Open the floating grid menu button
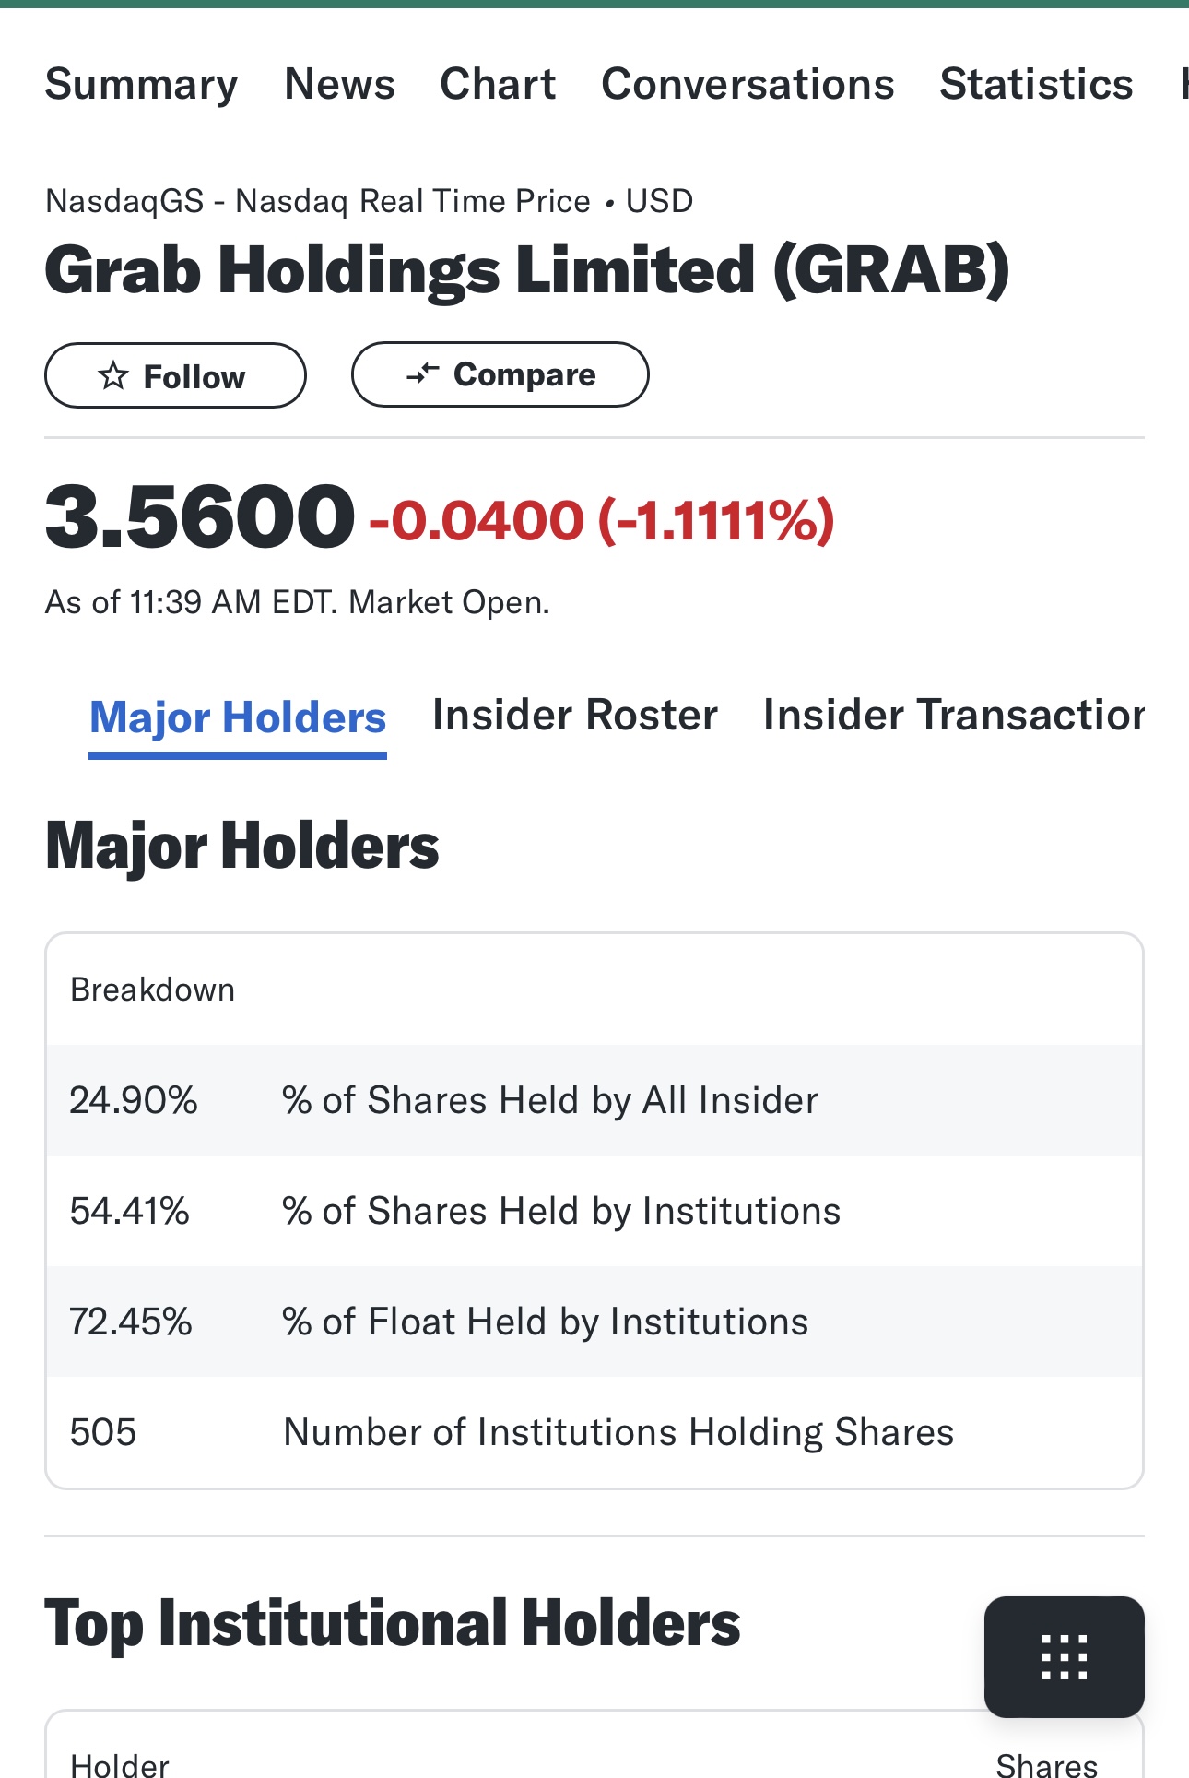The width and height of the screenshot is (1189, 1778). (1064, 1656)
